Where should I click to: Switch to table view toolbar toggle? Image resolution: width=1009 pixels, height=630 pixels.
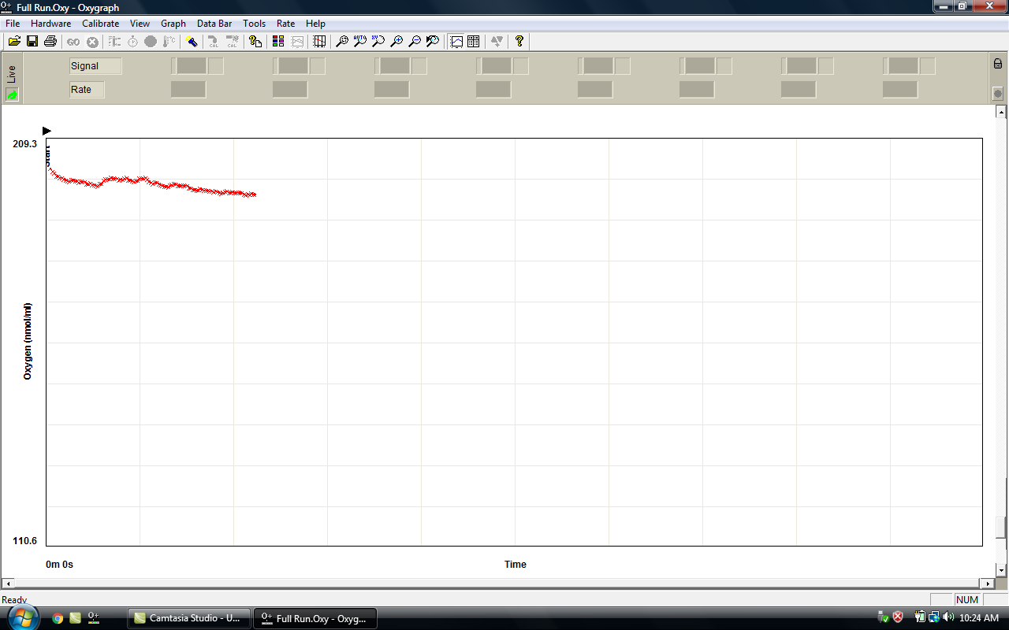pos(474,41)
